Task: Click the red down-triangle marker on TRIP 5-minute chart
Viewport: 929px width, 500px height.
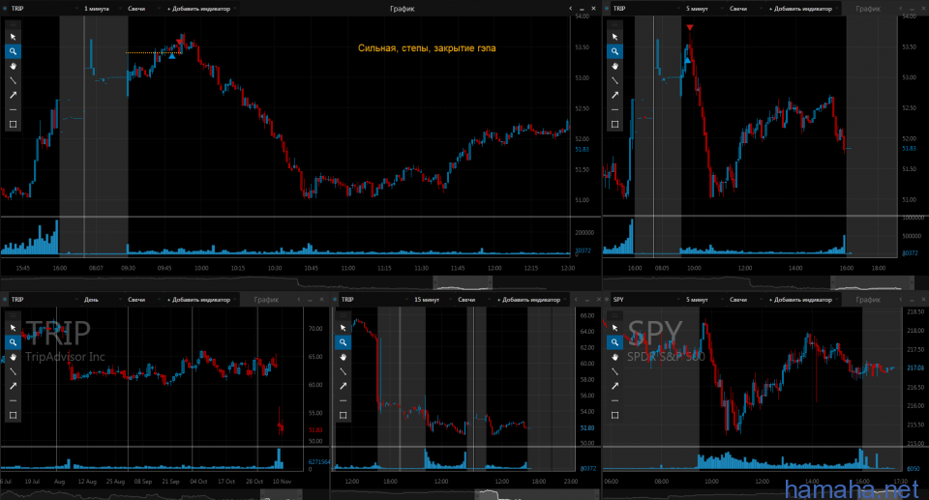Action: pyautogui.click(x=690, y=28)
